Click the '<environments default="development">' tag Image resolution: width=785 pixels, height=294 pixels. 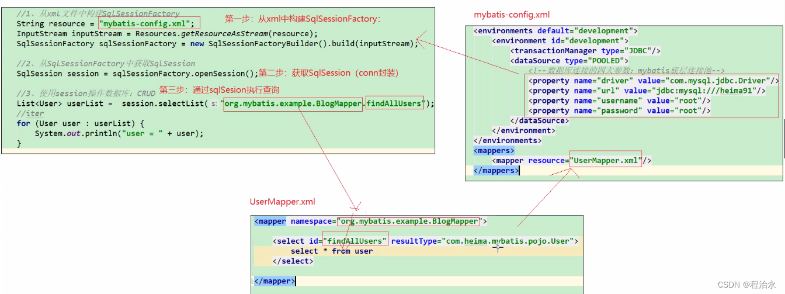pyautogui.click(x=555, y=30)
